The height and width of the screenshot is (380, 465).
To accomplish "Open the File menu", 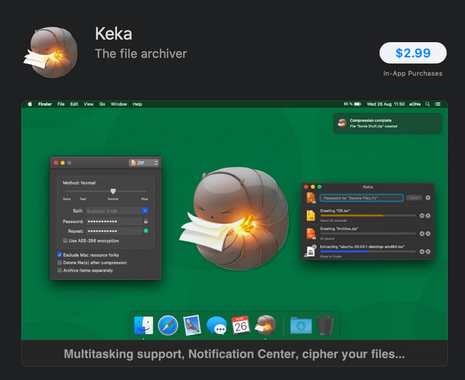I will click(61, 104).
